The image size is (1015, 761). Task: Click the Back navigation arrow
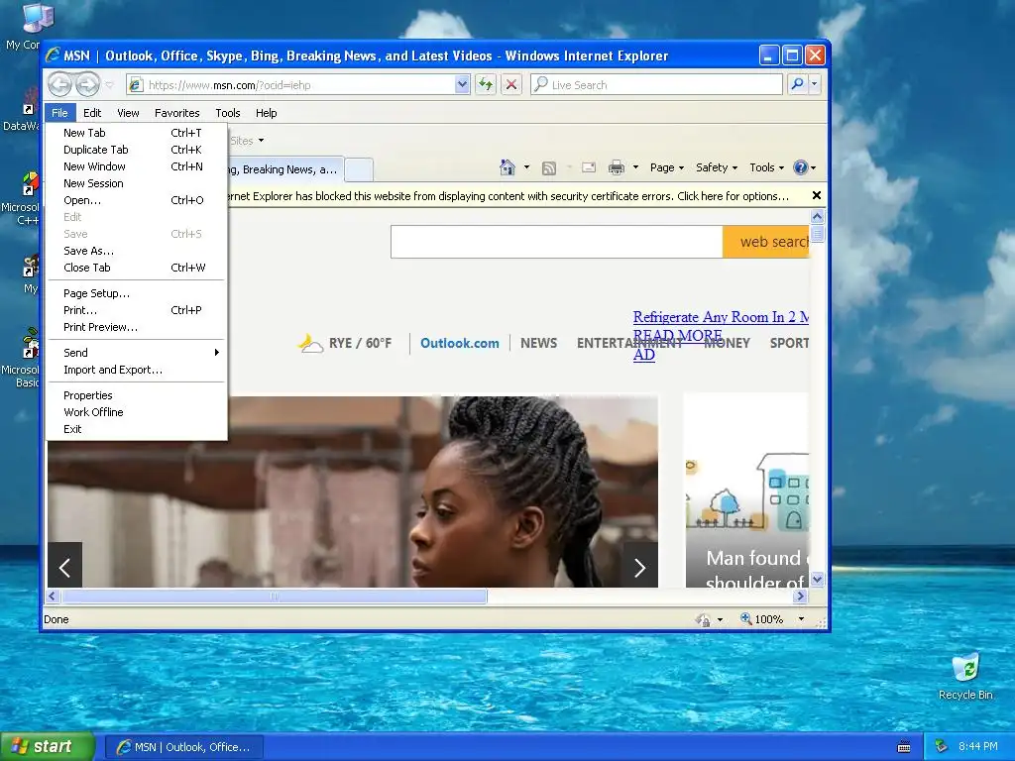click(59, 85)
